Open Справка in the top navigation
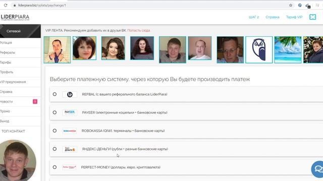Image resolution: width=323 pixels, height=181 pixels. pos(273,17)
